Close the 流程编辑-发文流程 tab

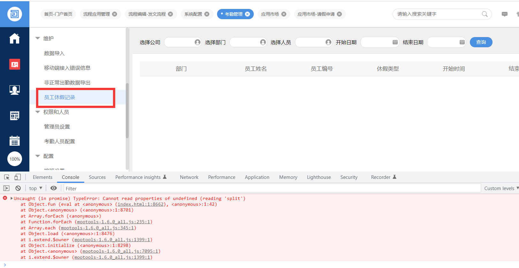pos(170,14)
